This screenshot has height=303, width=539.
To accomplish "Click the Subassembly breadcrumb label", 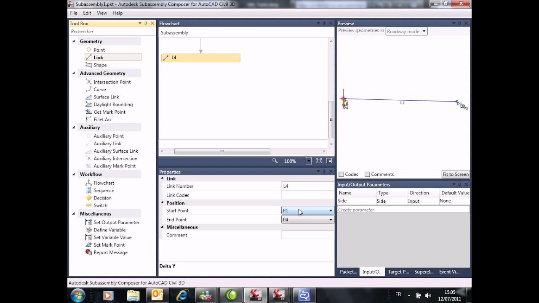I will [174, 33].
